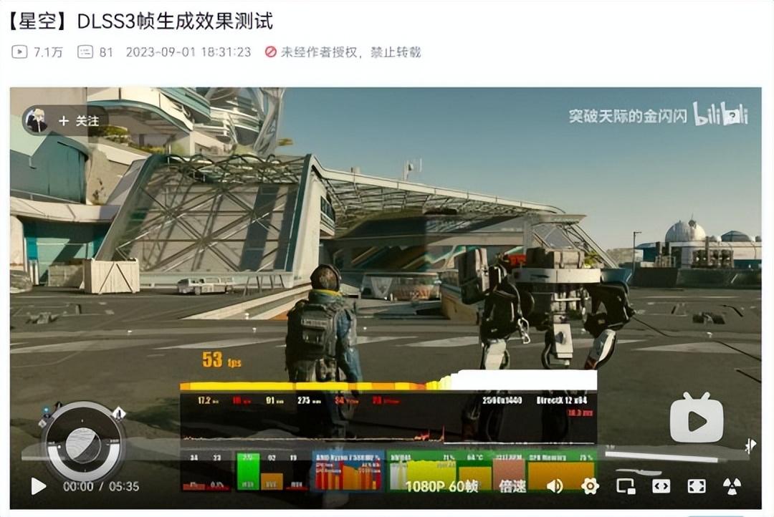Toggle widescreen mode icon
The image size is (774, 517).
click(661, 486)
